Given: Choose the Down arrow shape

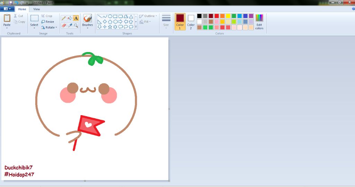Looking at the screenshot, I should (99, 27).
